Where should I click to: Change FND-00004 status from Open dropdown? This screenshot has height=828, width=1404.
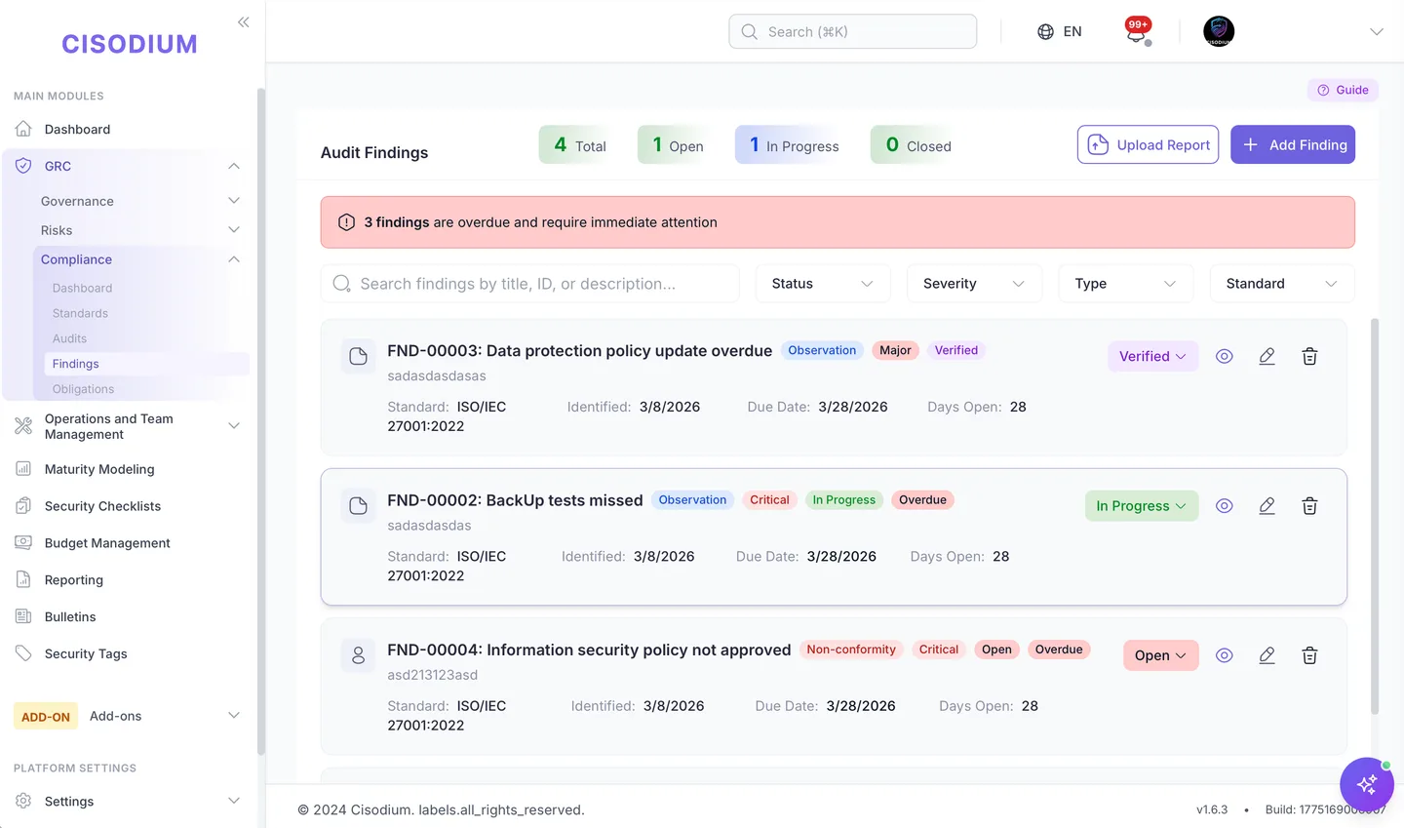[x=1160, y=655]
